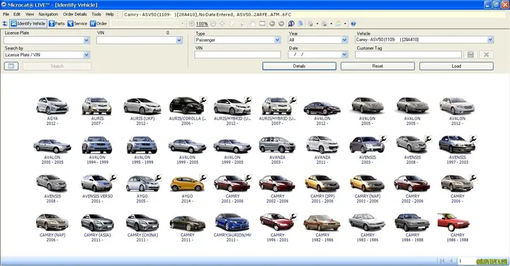Open the Edit menu
Viewport: 510px width, 266px height.
(17, 14)
